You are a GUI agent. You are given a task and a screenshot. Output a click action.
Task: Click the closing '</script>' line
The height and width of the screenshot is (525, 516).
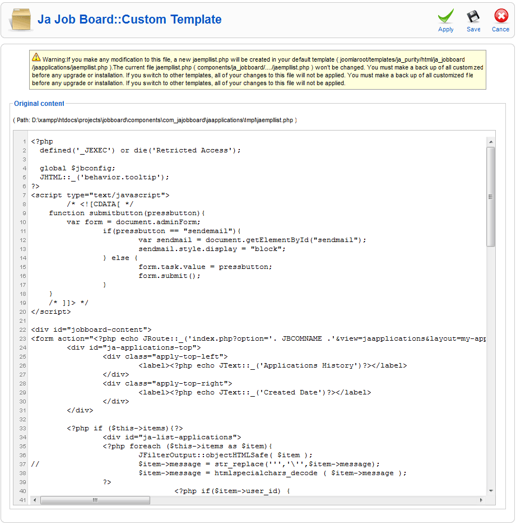51,312
